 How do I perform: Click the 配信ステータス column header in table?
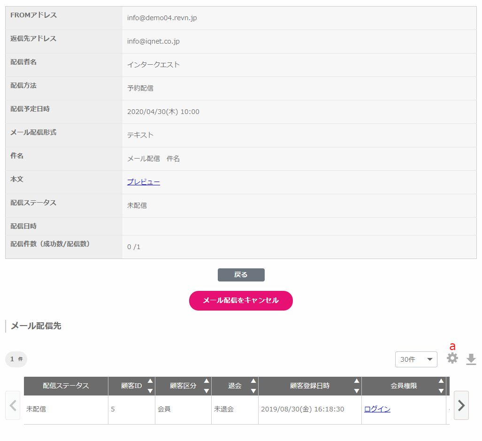[x=66, y=386]
